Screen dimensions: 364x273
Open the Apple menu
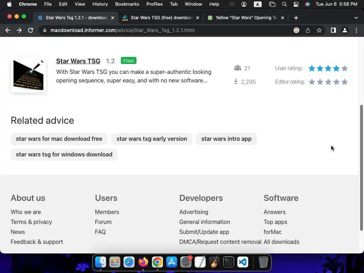(9, 4)
